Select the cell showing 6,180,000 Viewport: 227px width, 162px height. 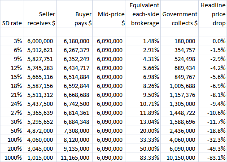coord(74,41)
